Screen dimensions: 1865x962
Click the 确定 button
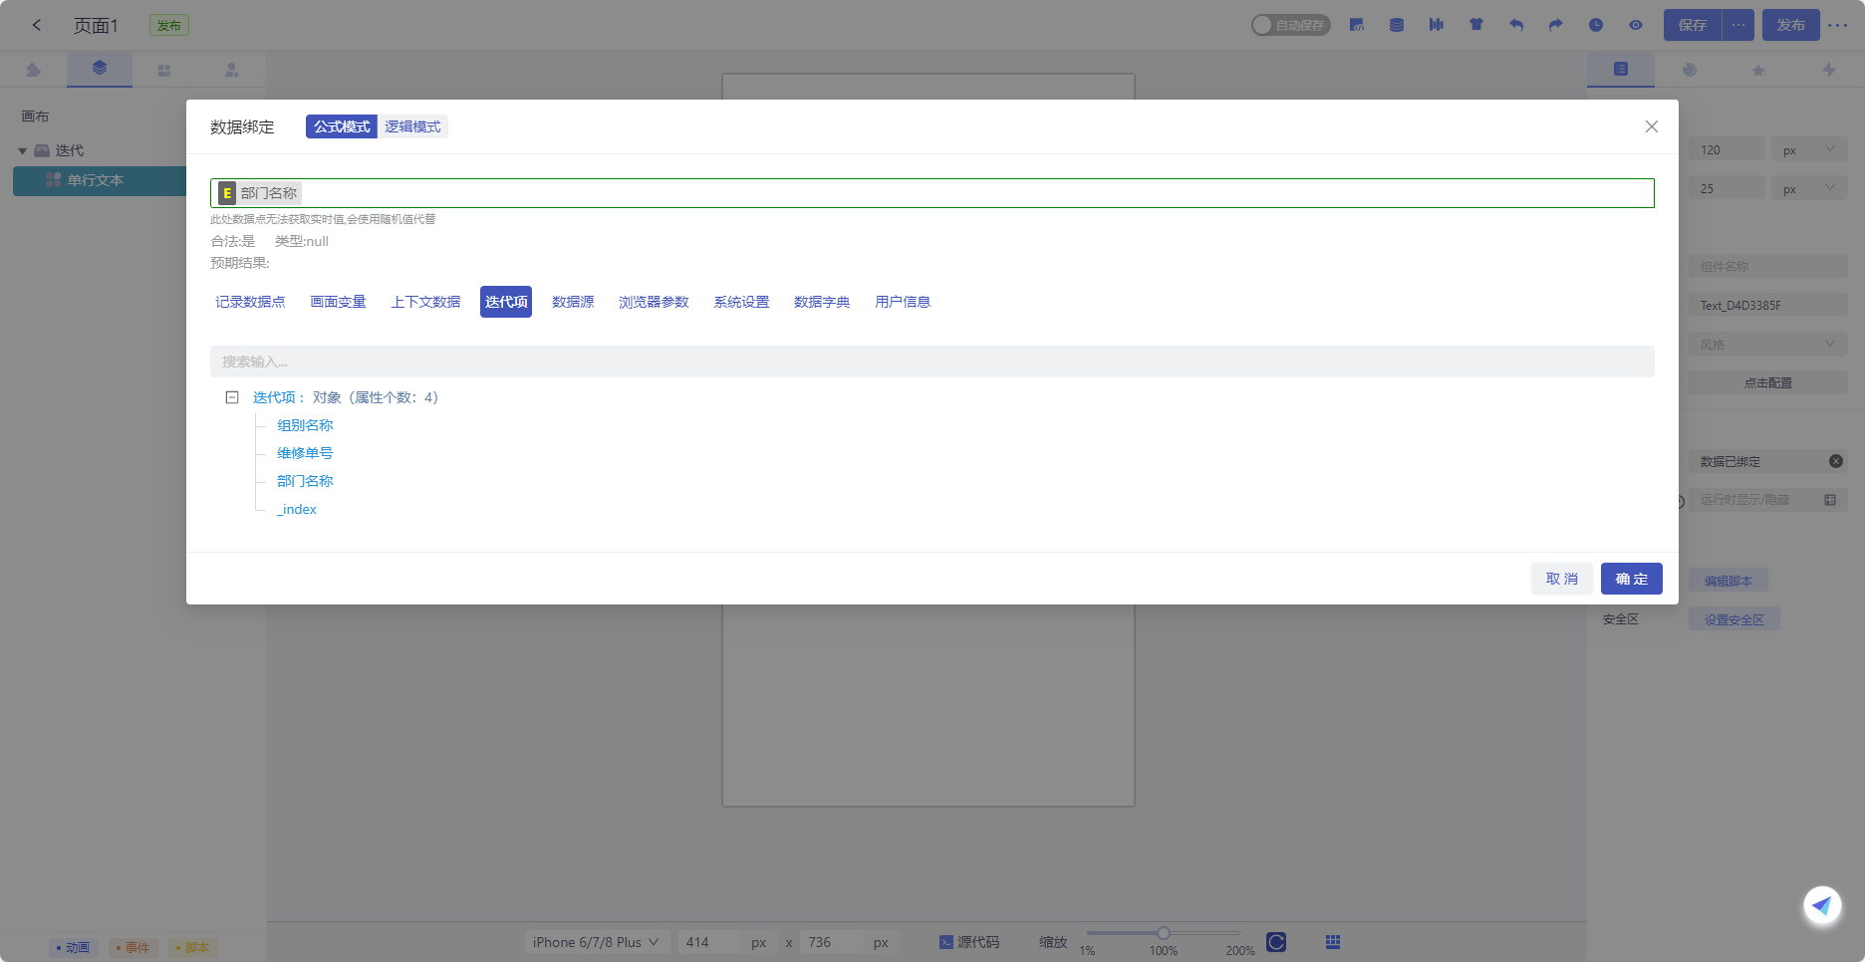(1632, 579)
